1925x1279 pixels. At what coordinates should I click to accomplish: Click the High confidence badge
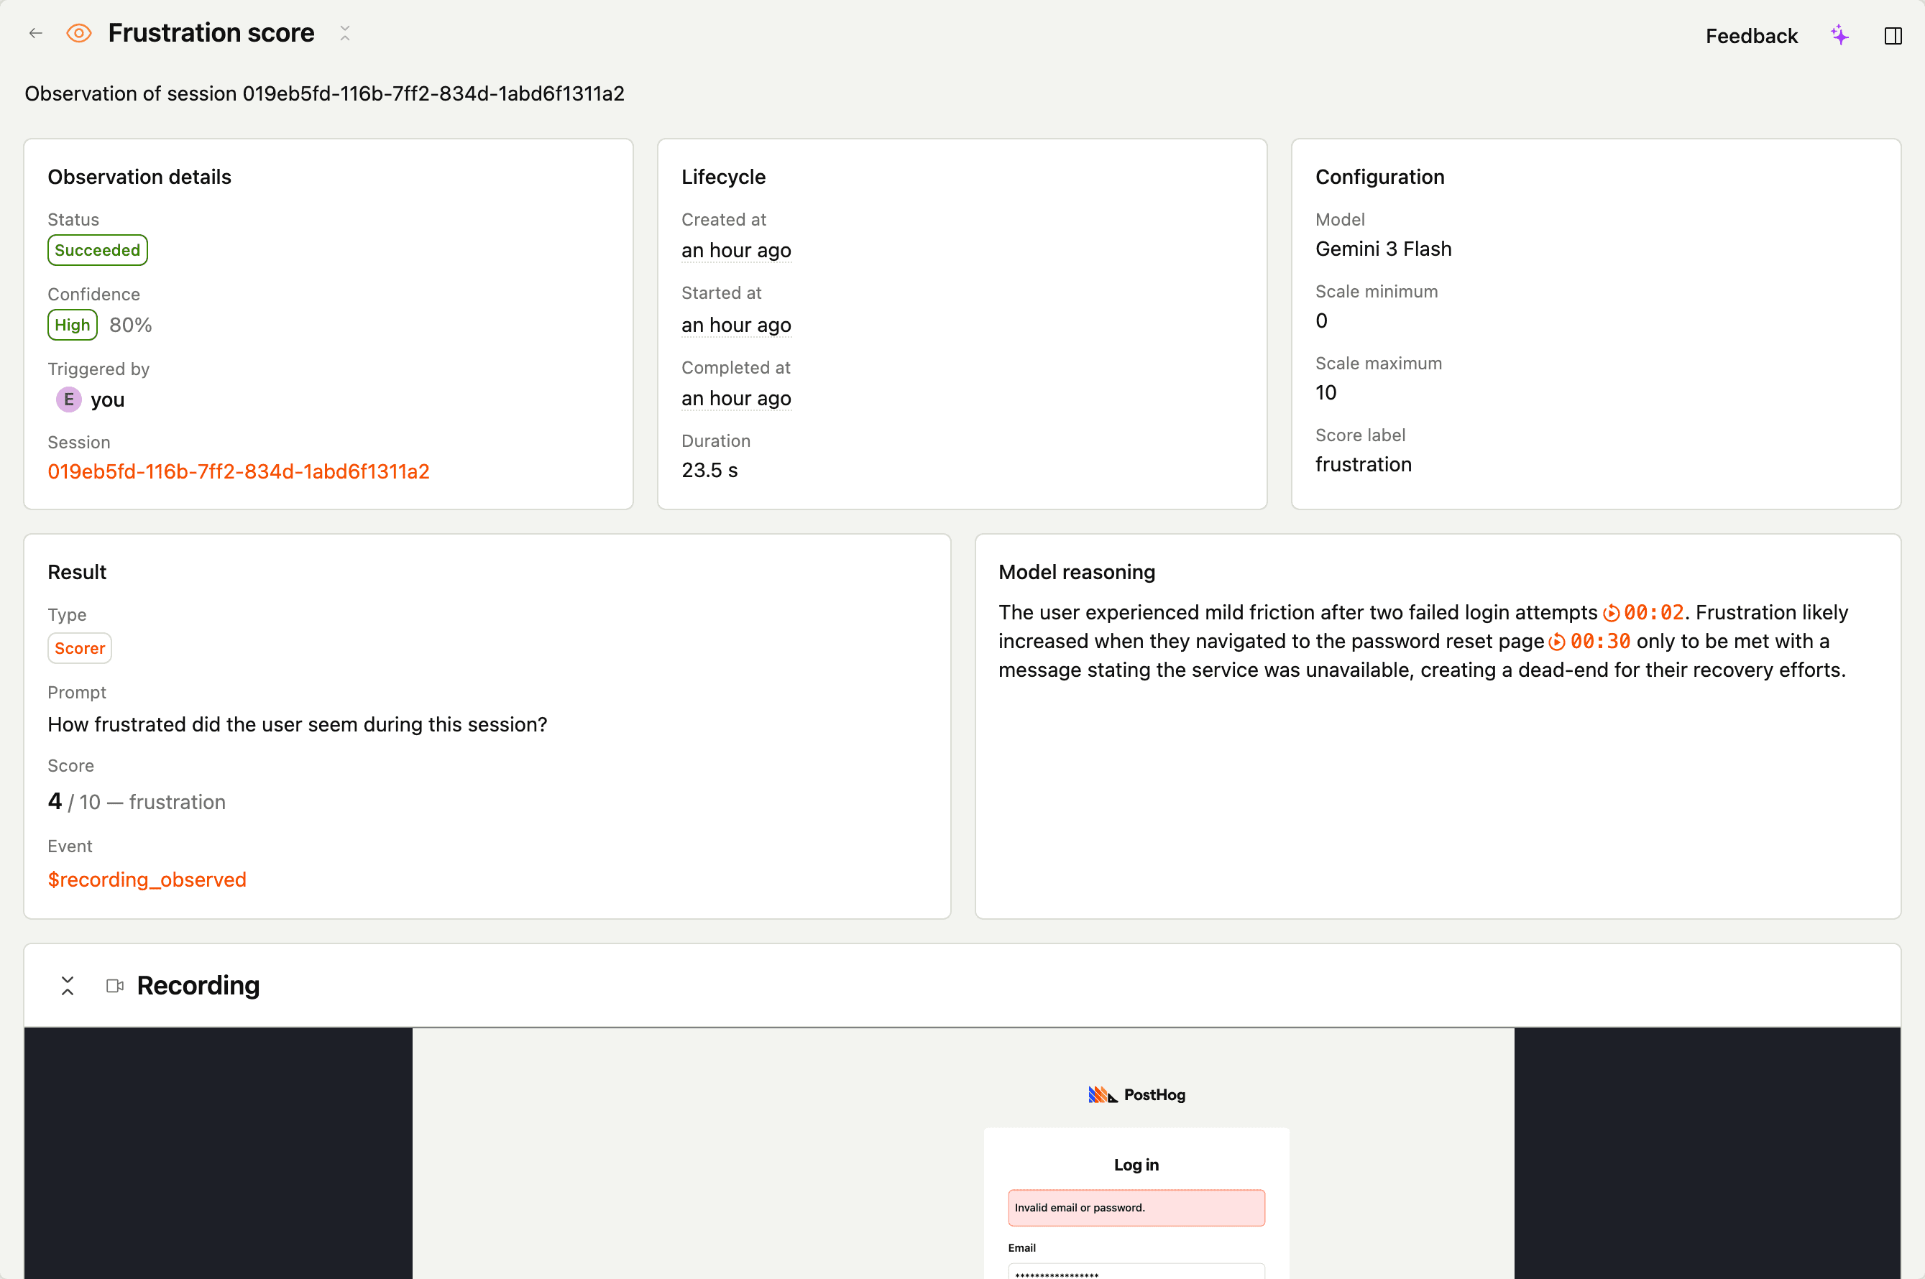tap(73, 325)
